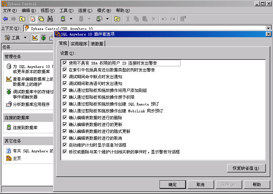273x194 pixels.
Task: Click the Design mode ruler-pencil icon
Action: click(x=35, y=38)
